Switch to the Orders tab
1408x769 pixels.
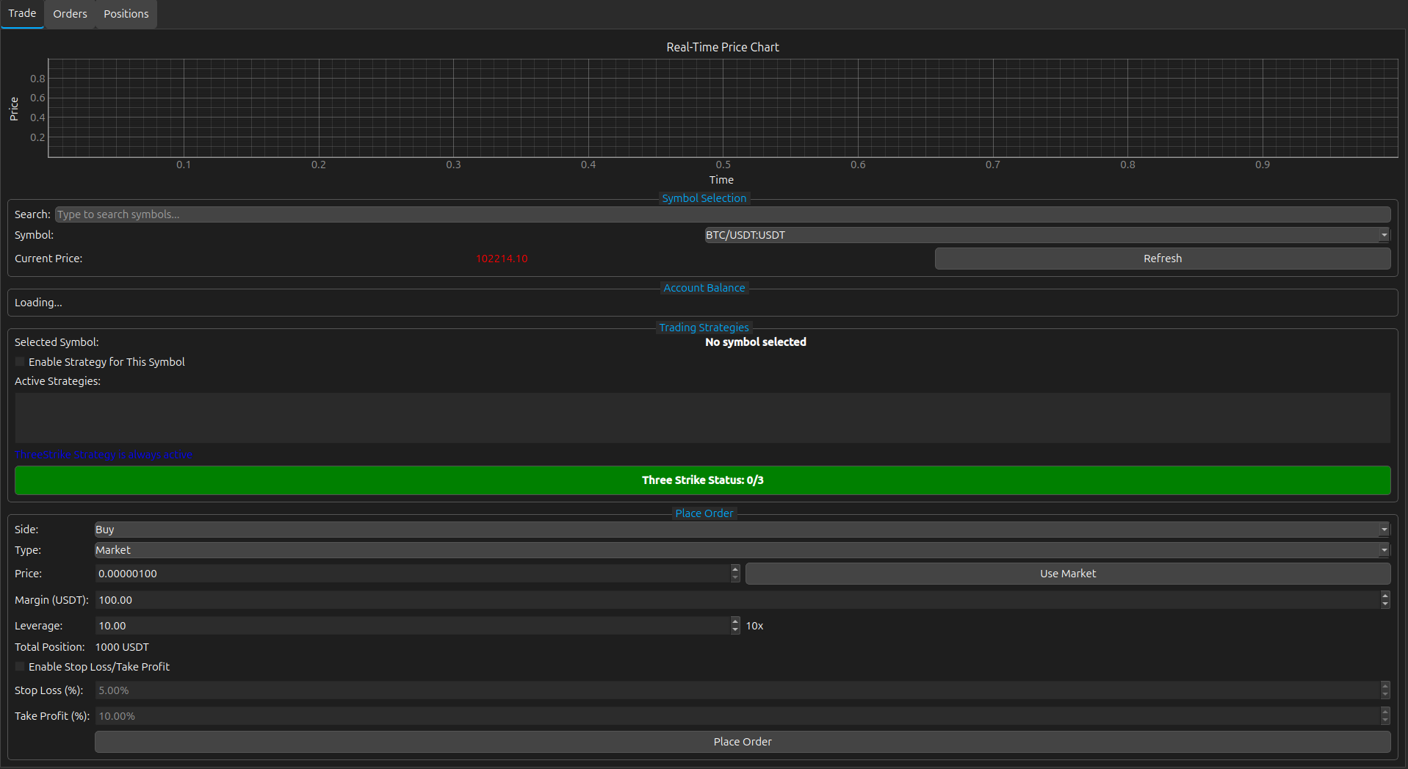(x=70, y=14)
